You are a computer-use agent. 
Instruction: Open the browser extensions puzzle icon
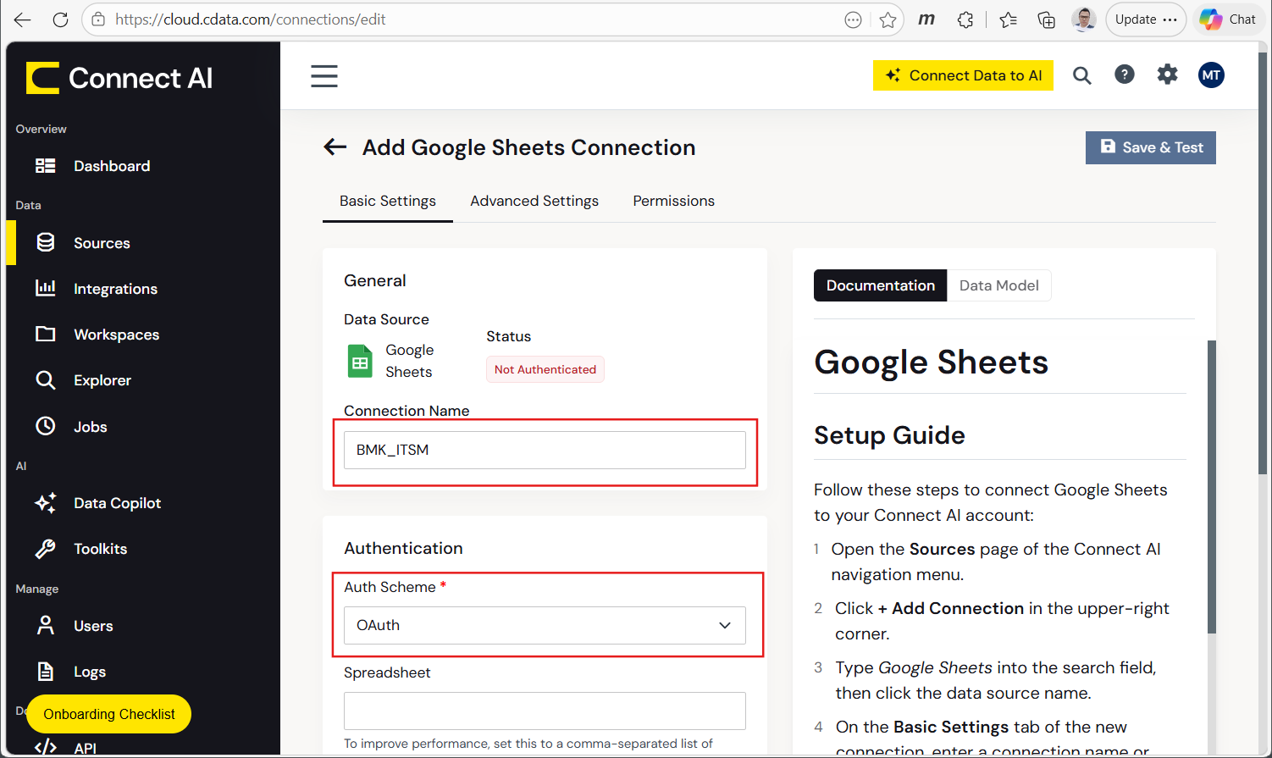tap(965, 19)
